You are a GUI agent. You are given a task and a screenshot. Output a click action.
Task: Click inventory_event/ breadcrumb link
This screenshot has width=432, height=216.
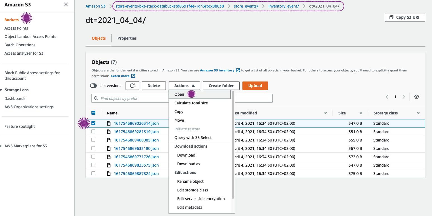(284, 6)
